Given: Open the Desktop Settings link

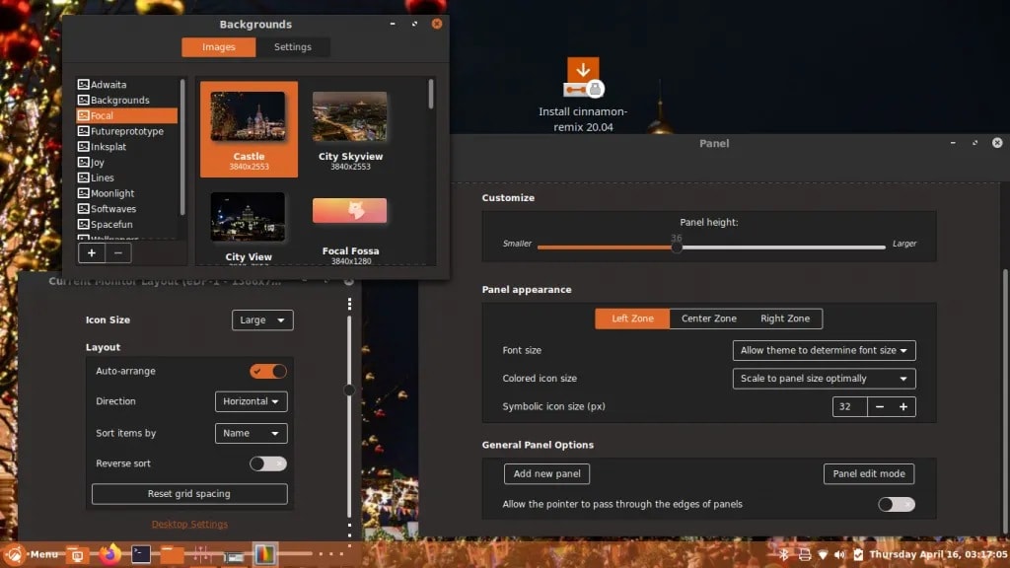Looking at the screenshot, I should coord(189,524).
